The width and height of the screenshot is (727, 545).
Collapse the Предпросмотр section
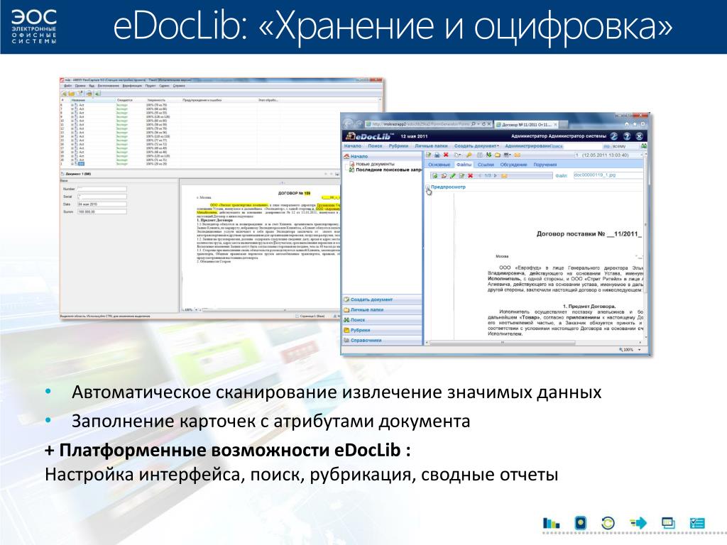coord(427,187)
